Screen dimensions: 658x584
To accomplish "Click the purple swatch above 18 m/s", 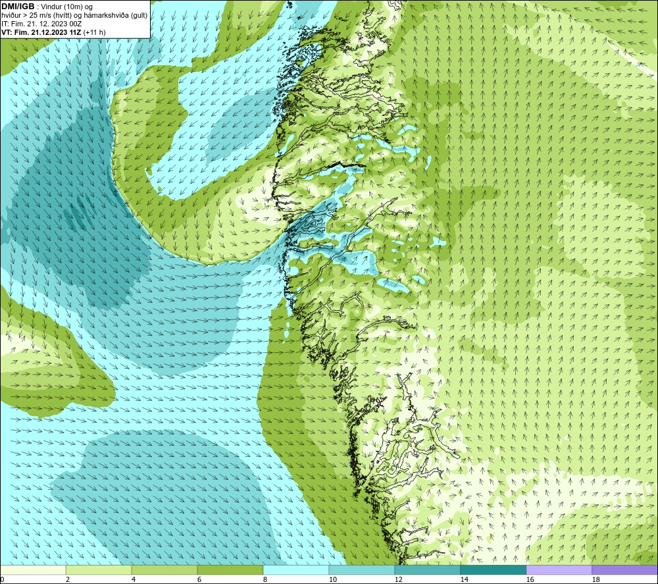I will coord(625,570).
